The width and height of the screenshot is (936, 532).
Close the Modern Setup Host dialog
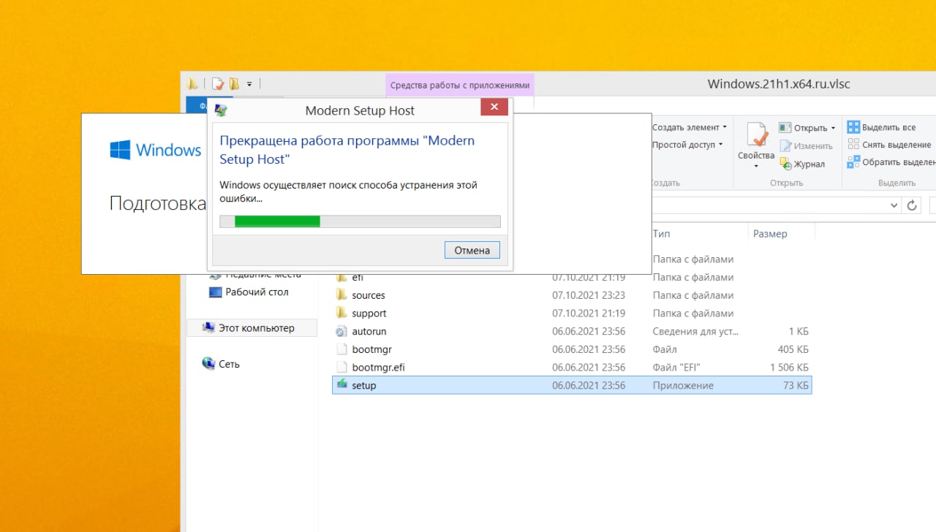pos(494,107)
